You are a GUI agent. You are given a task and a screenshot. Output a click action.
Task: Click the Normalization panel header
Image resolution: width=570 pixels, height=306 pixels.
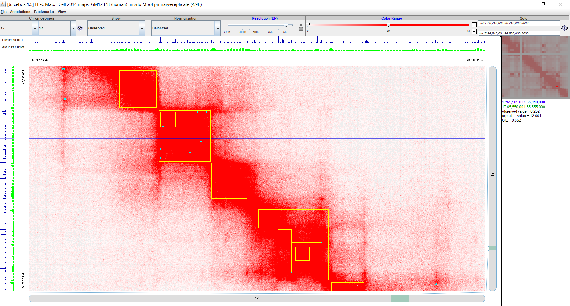point(186,18)
